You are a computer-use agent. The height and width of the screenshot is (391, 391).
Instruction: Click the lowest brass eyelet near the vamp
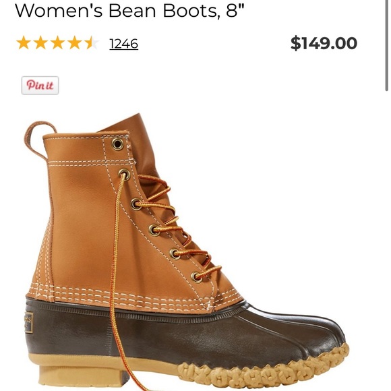pos(196,277)
